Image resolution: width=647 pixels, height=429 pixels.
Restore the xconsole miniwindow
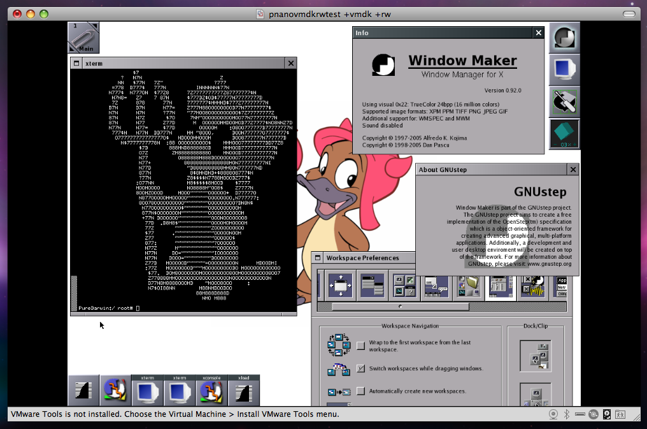coord(211,390)
